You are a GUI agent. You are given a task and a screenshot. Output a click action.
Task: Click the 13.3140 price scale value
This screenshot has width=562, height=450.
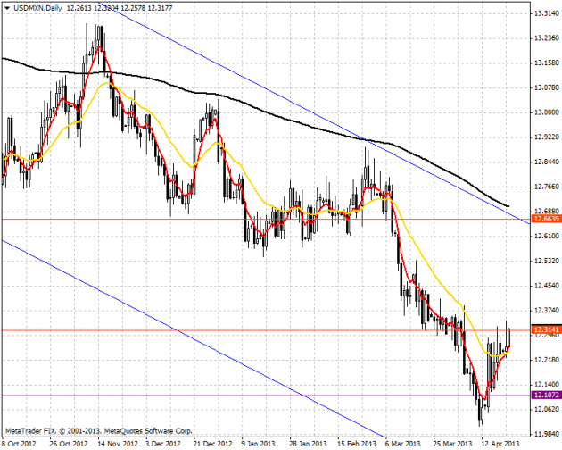(545, 15)
